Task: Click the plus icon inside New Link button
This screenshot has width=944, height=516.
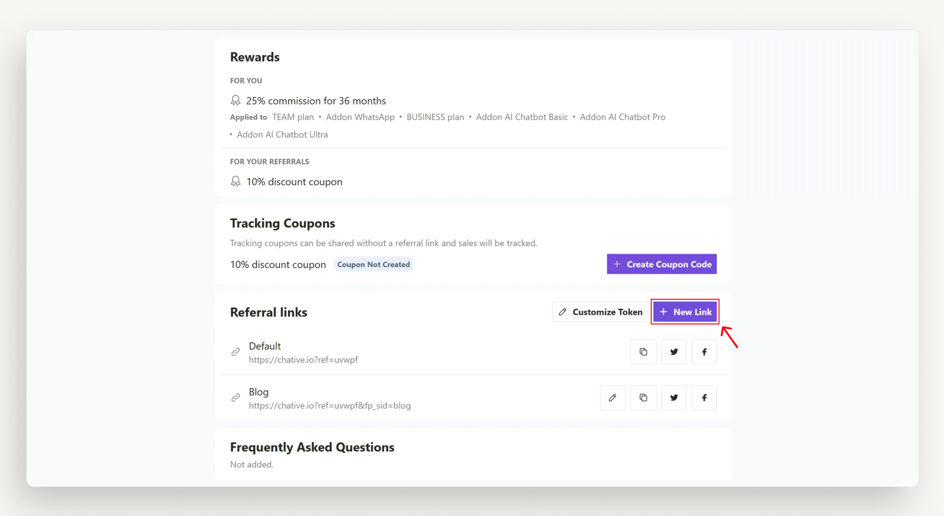Action: click(x=663, y=312)
